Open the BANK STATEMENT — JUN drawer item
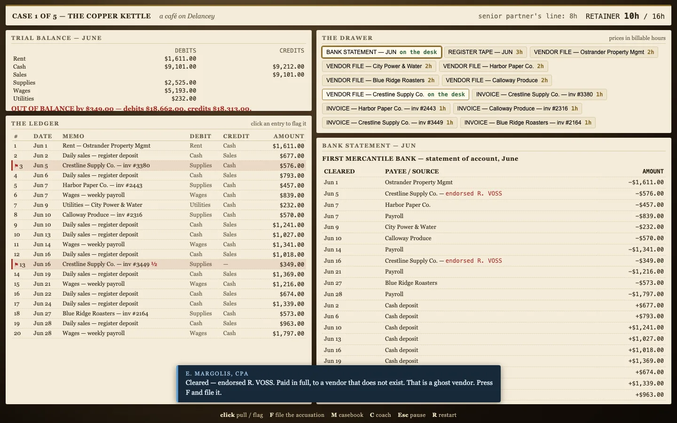 (x=381, y=52)
